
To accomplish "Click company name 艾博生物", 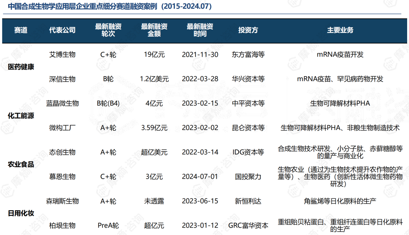I will (62, 55).
